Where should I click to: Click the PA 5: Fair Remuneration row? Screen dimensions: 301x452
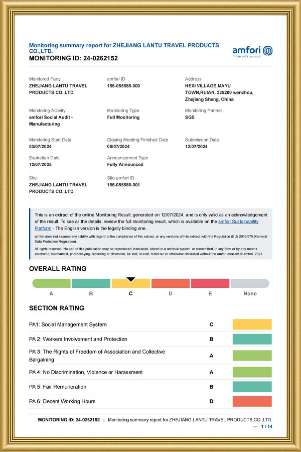pyautogui.click(x=58, y=387)
